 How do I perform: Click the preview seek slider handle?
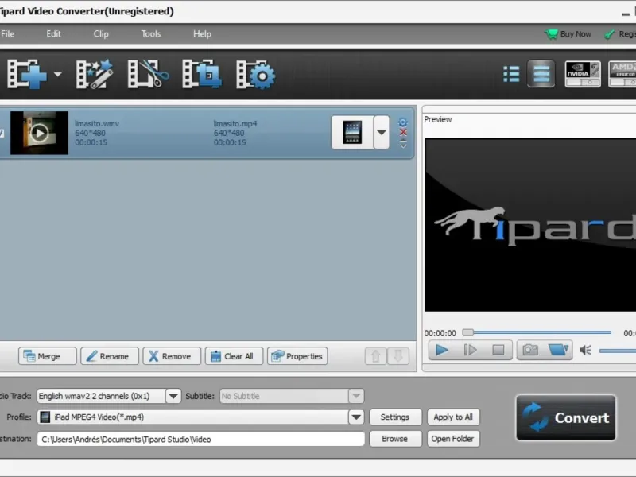click(x=467, y=332)
